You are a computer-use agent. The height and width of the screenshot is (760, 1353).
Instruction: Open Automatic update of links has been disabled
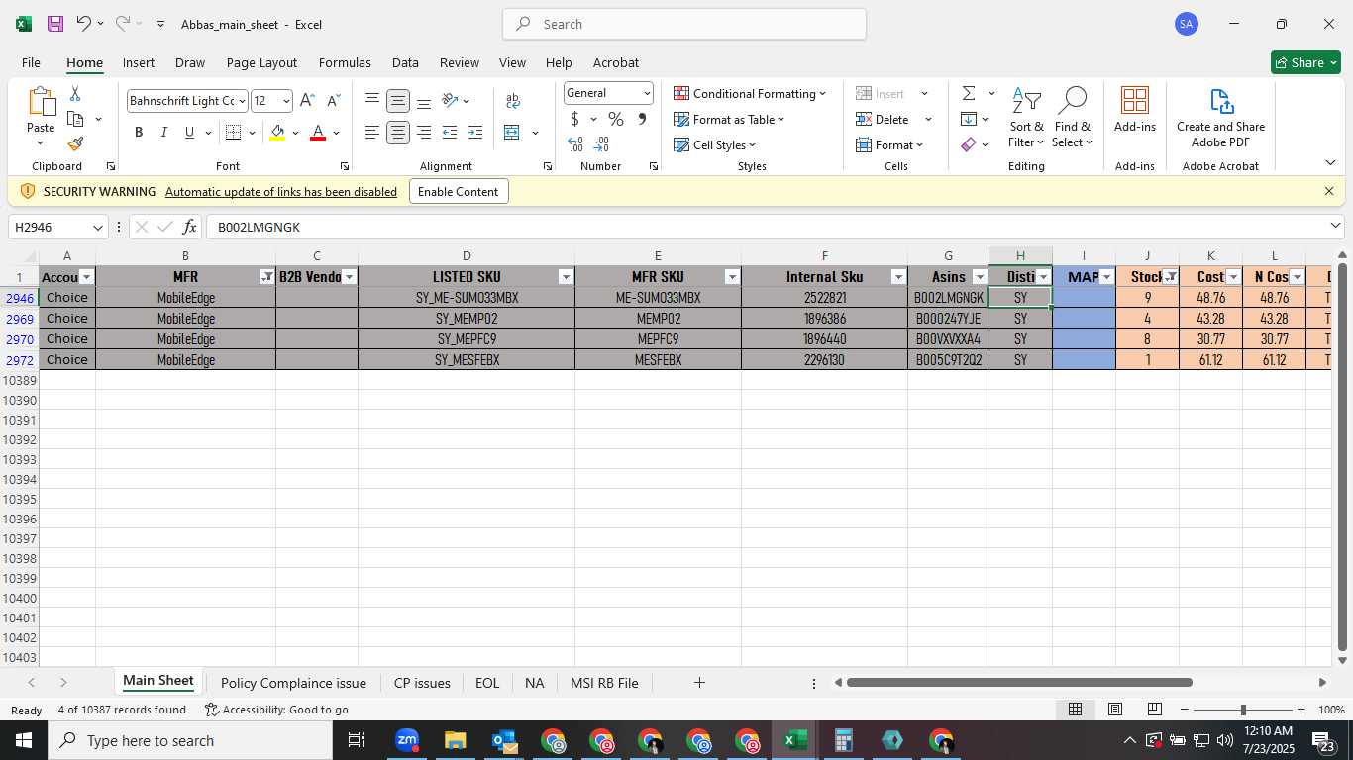click(281, 192)
